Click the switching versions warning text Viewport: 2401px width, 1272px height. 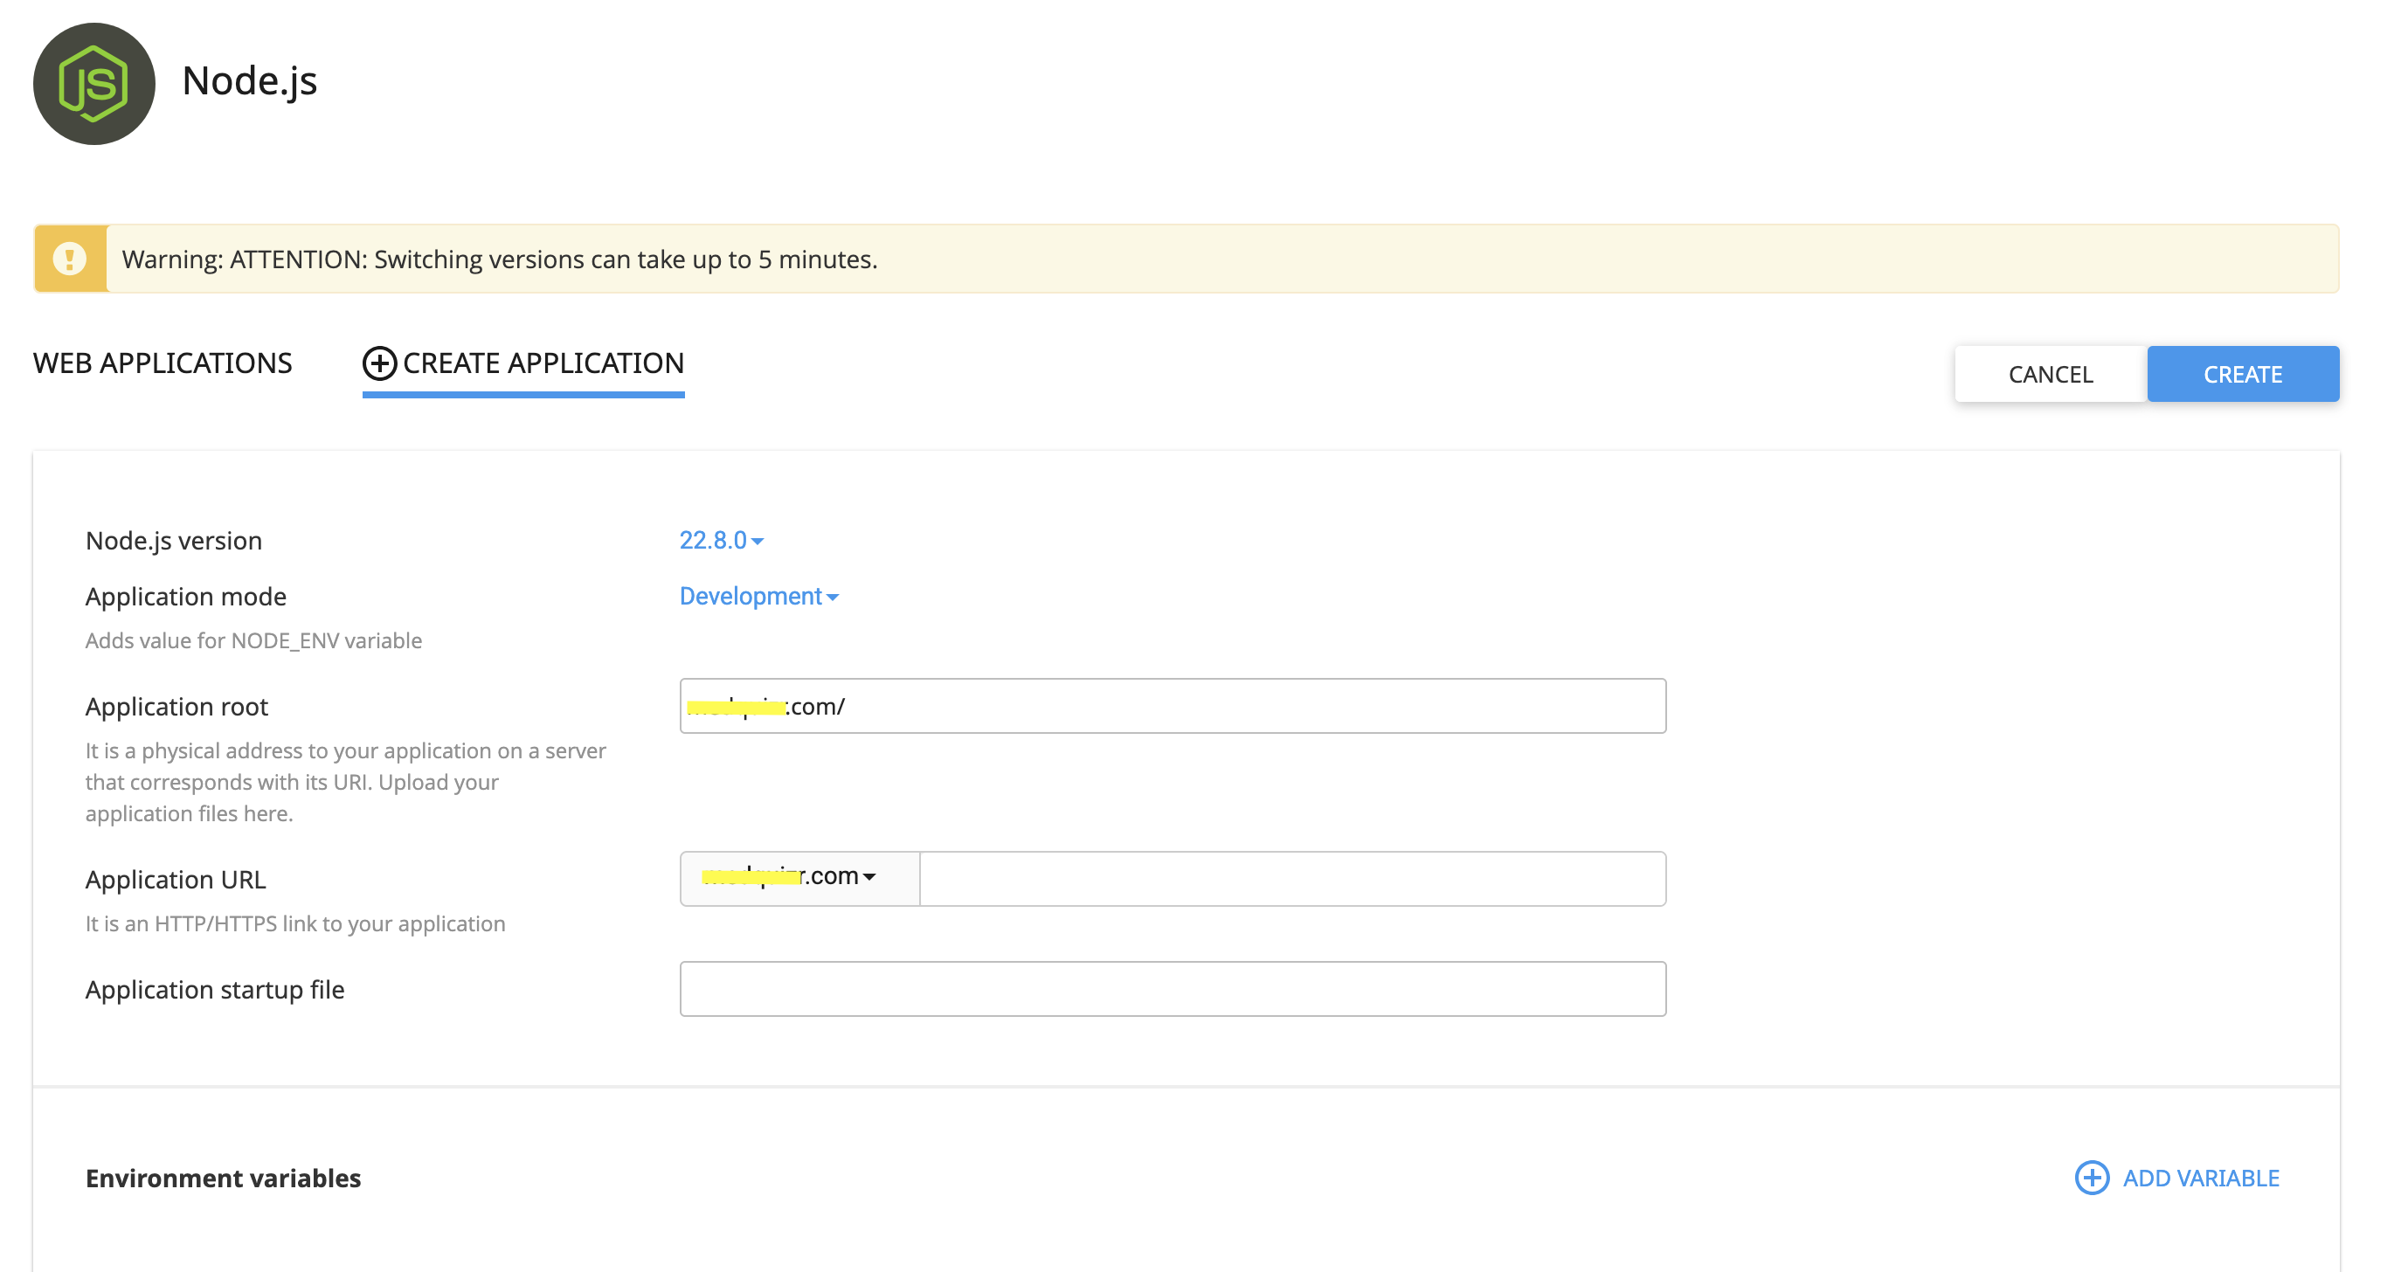[500, 259]
